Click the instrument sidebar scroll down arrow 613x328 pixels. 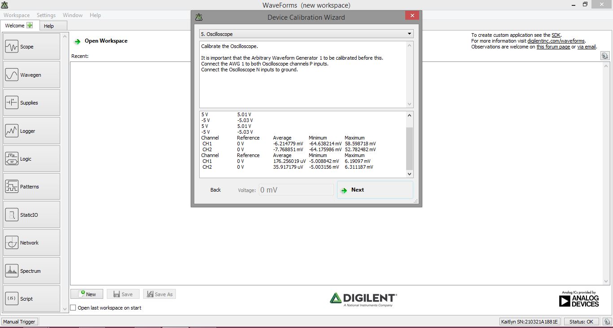(65, 309)
